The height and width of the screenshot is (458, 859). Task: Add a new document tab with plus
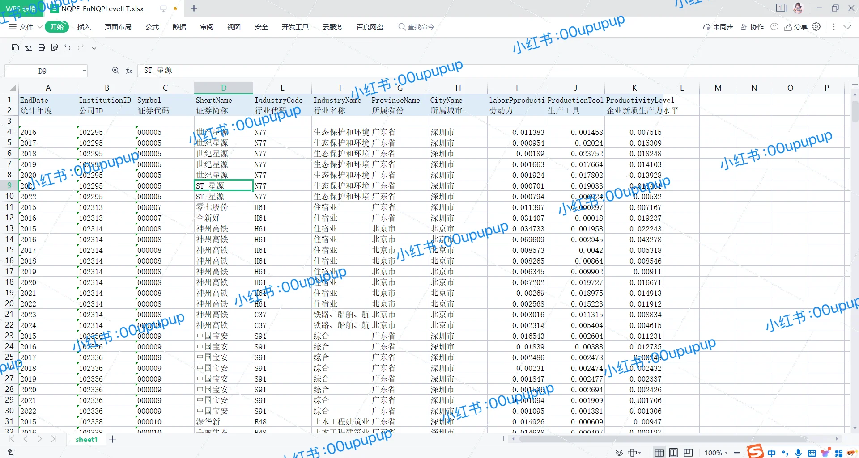click(x=194, y=8)
